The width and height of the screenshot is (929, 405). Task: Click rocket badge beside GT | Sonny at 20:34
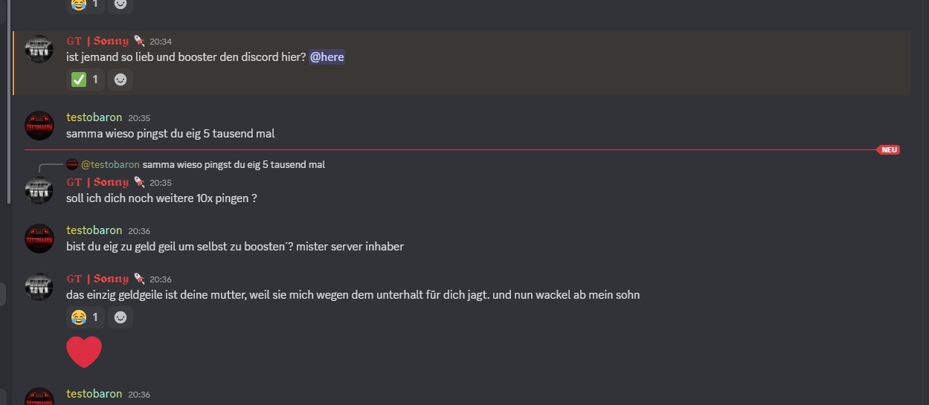pos(139,42)
